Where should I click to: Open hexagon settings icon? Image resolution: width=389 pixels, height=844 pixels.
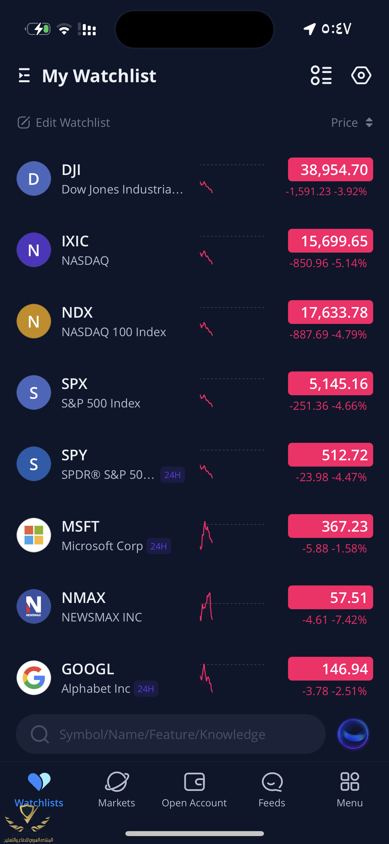361,76
